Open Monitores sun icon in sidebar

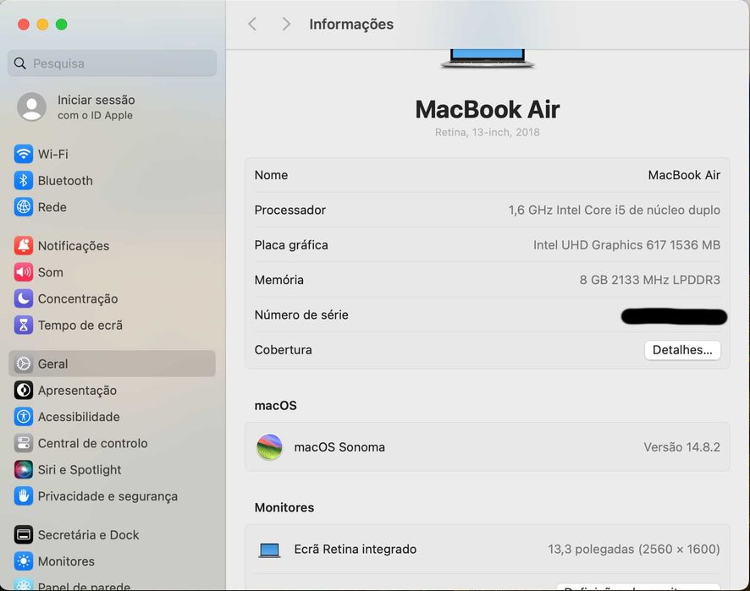pyautogui.click(x=24, y=561)
